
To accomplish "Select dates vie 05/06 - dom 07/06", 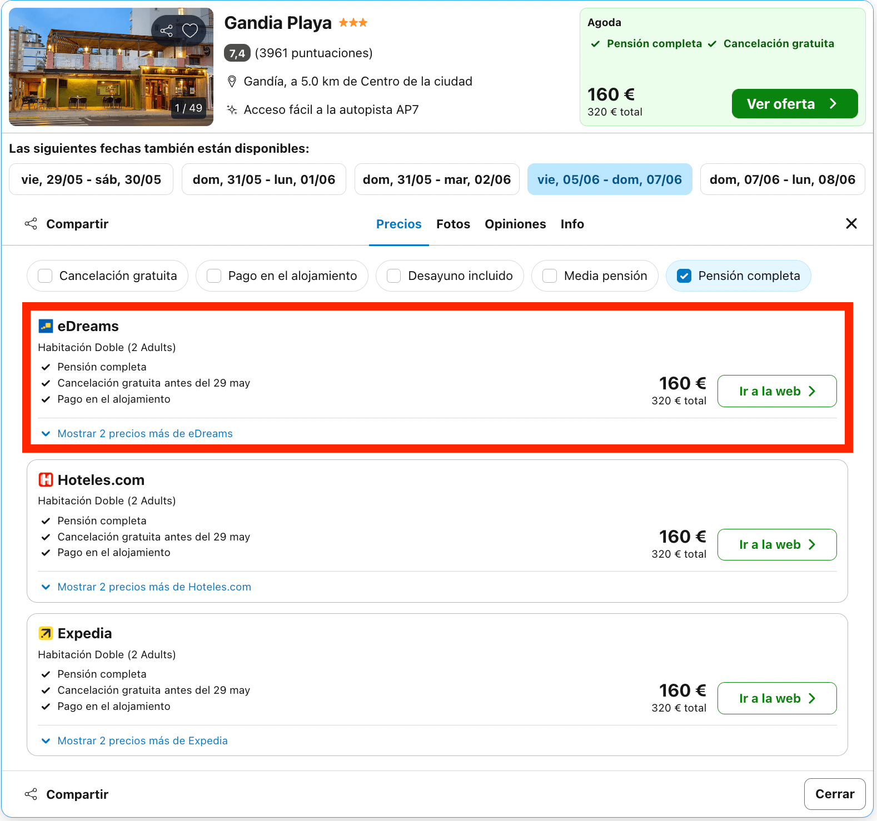I will tap(610, 179).
